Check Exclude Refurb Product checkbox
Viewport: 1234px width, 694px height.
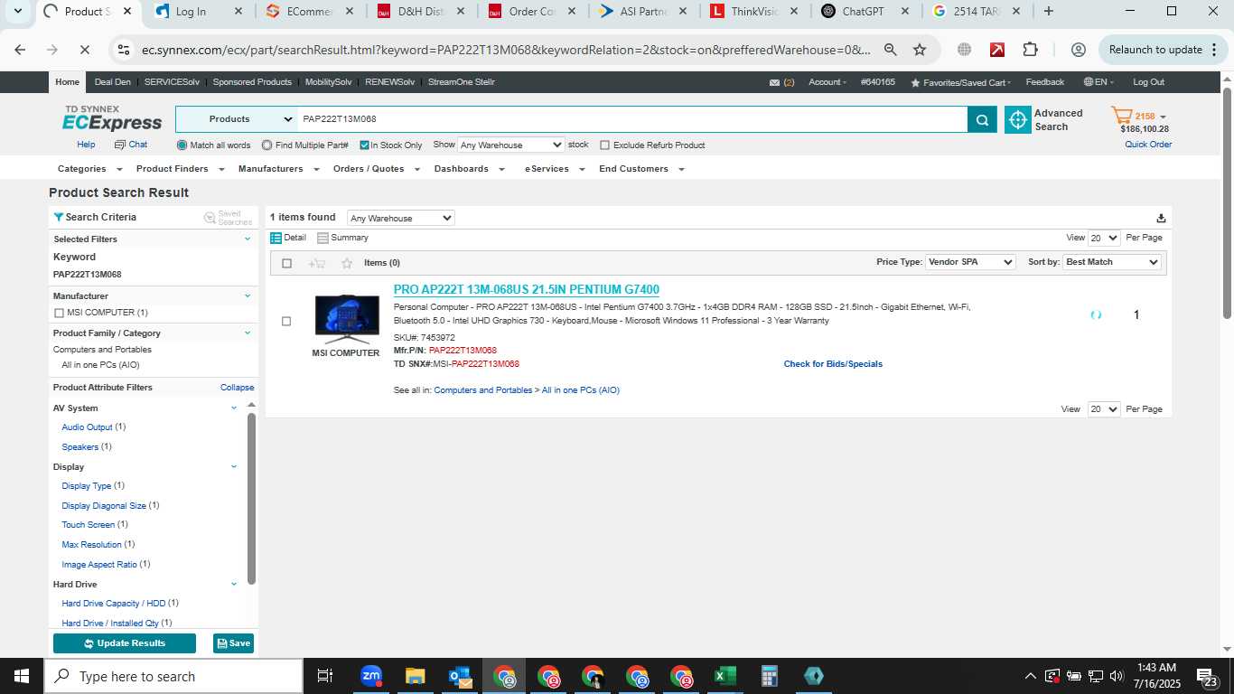point(605,145)
